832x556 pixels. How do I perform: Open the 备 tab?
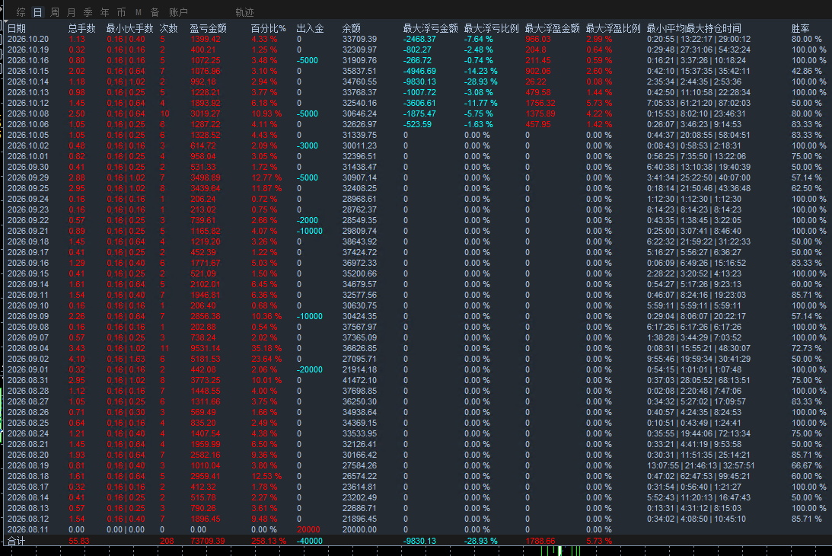coord(155,12)
